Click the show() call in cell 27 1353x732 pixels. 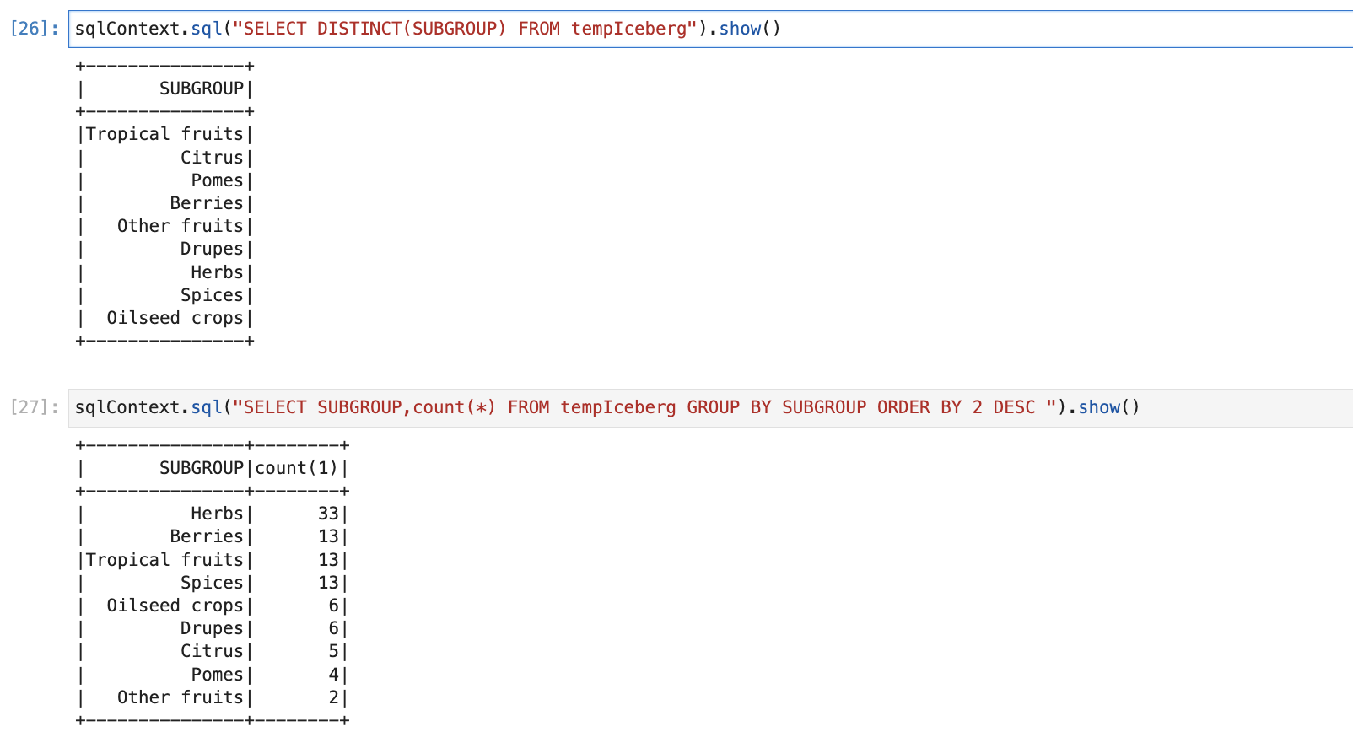(1108, 407)
